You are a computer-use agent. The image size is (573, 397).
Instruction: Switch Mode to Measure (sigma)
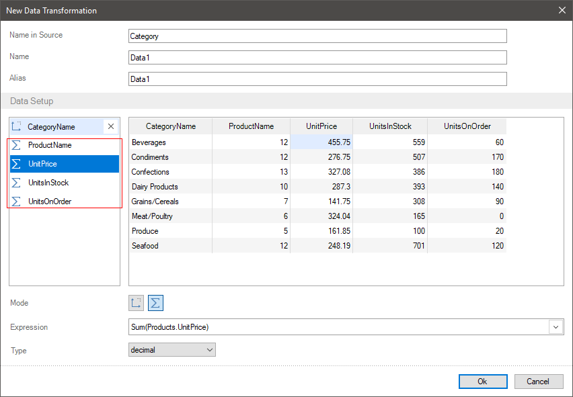155,303
